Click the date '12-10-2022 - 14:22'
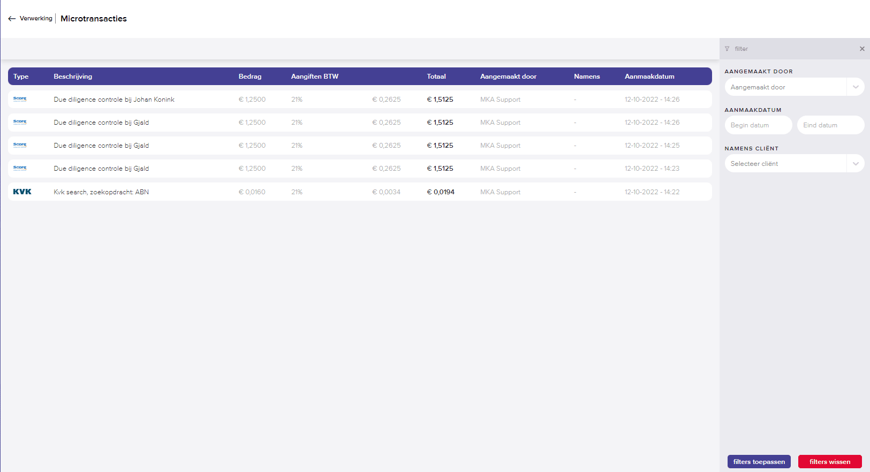Image resolution: width=870 pixels, height=472 pixels. pos(652,192)
